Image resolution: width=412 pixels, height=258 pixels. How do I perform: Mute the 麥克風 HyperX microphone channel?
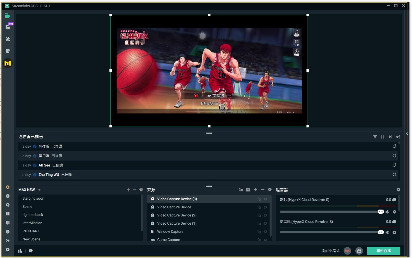pos(387,233)
